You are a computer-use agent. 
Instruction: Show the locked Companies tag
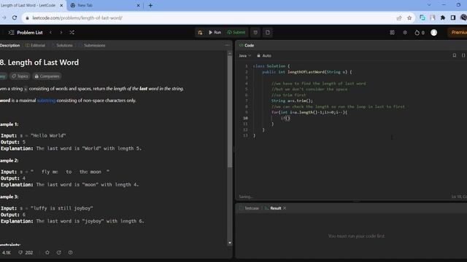47,76
